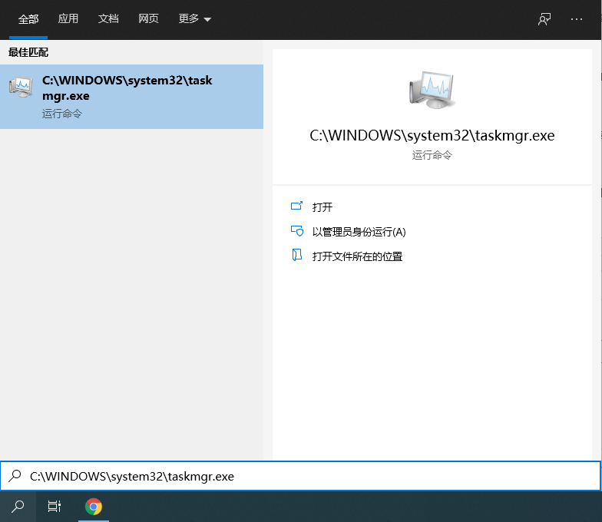The image size is (602, 522).
Task: Click 打开文件所在的位置
Action: (357, 256)
